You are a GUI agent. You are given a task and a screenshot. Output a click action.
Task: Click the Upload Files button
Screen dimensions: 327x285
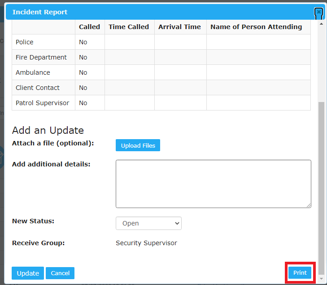138,145
